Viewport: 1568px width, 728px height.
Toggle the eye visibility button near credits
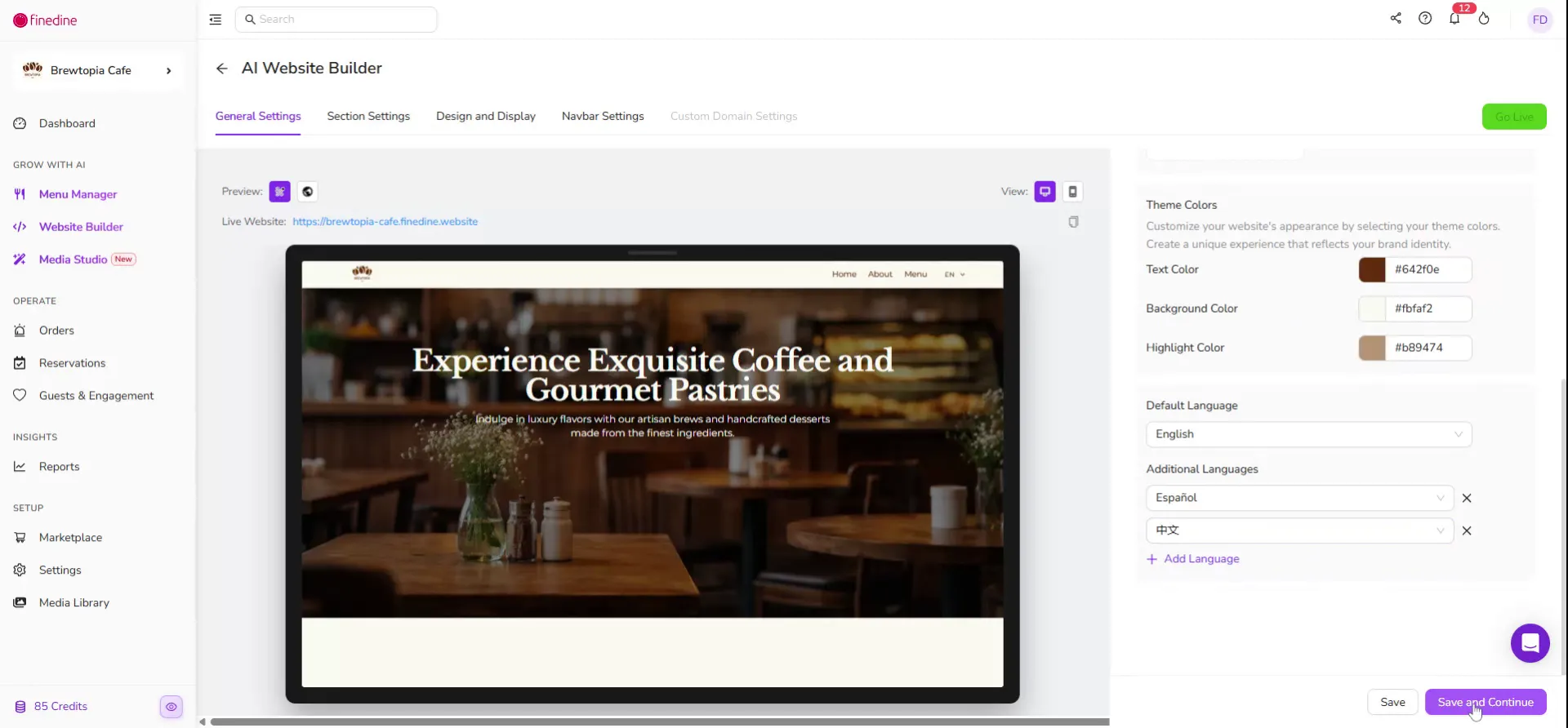[x=171, y=707]
